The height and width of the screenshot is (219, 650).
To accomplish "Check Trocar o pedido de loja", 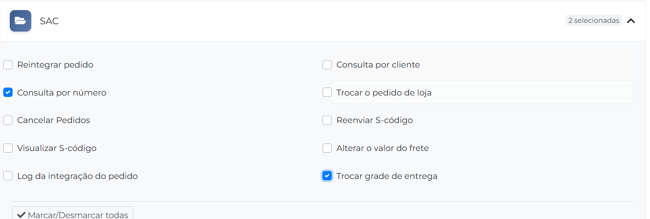I will 327,93.
